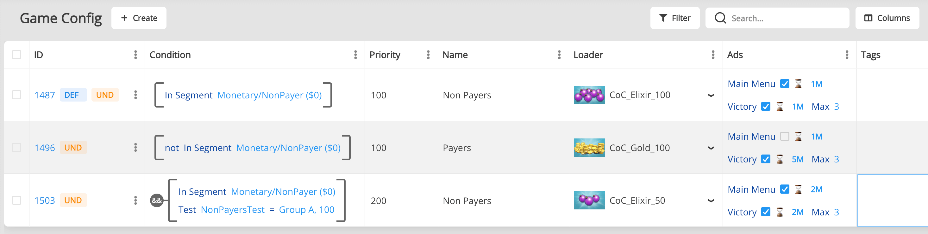Open the Columns chooser
The height and width of the screenshot is (234, 928).
click(887, 18)
